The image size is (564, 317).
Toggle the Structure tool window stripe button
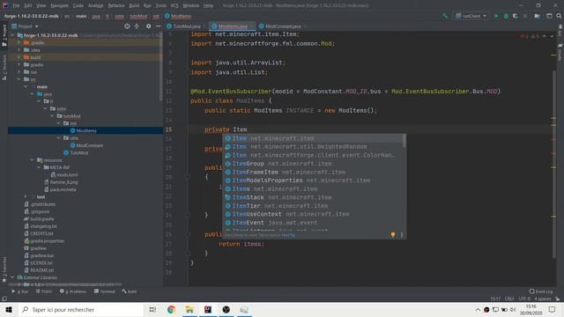tap(4, 68)
